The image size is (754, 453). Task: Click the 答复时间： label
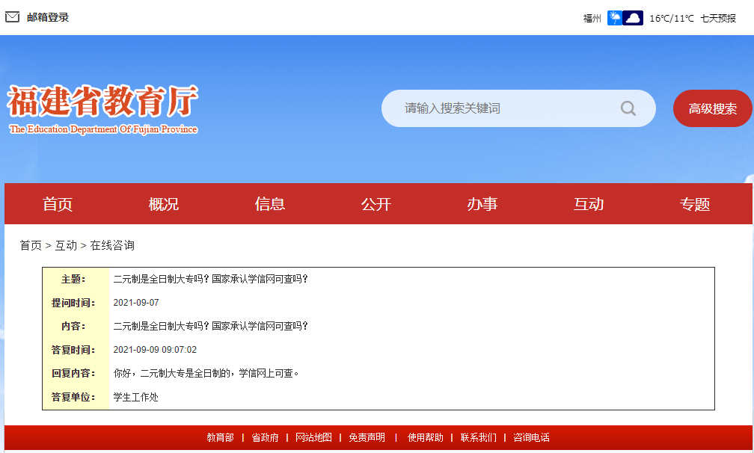click(x=73, y=350)
